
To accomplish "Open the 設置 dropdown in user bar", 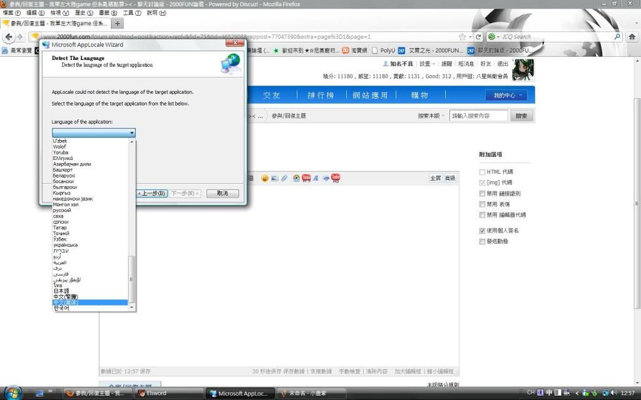I will tap(427, 64).
